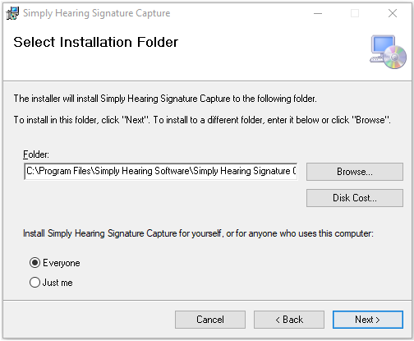414x341 pixels.
Task: Continue with the Next > button
Action: pyautogui.click(x=368, y=320)
